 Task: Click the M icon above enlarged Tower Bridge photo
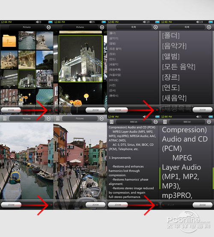[x=102, y=27]
